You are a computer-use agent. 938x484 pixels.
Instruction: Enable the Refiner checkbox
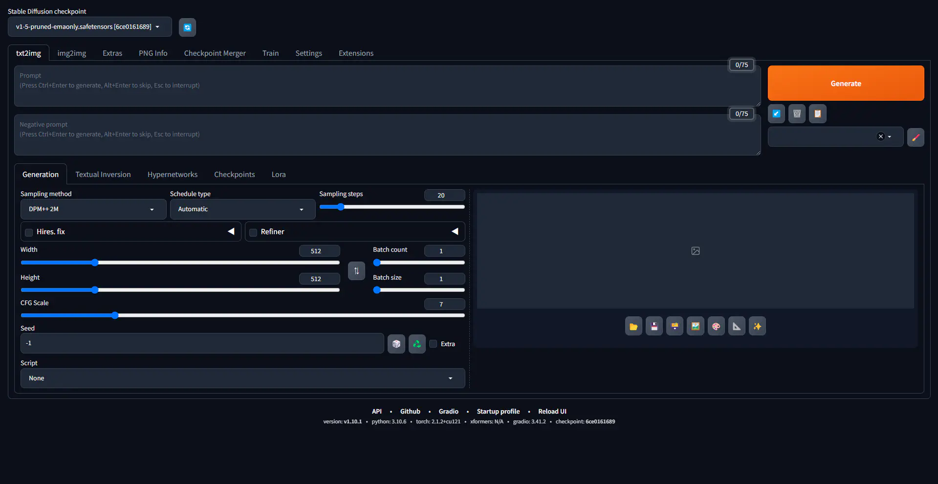(253, 232)
